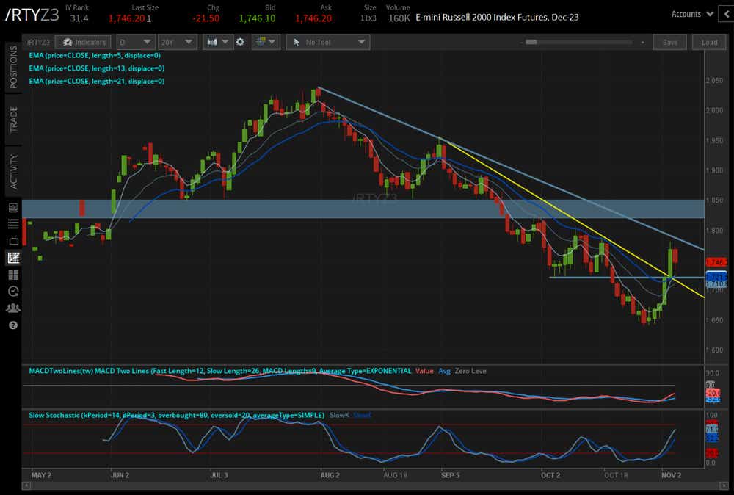This screenshot has height=495, width=734.
Task: Click the list view icon in sidebar
Action: point(13,224)
